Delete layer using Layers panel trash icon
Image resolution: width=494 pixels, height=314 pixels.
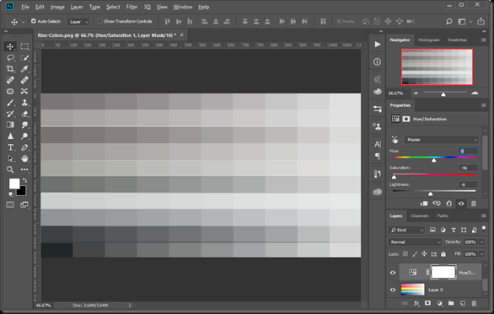point(474,303)
